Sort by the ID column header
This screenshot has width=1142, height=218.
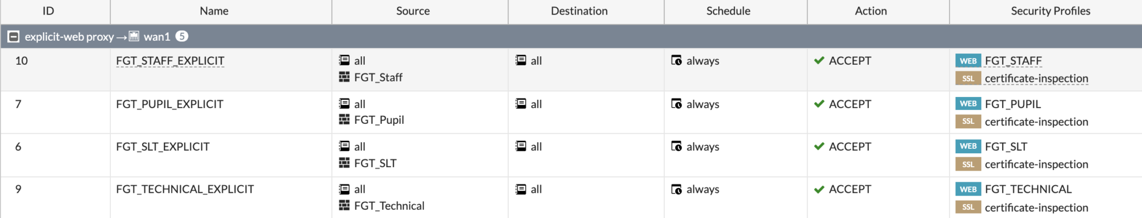point(49,11)
